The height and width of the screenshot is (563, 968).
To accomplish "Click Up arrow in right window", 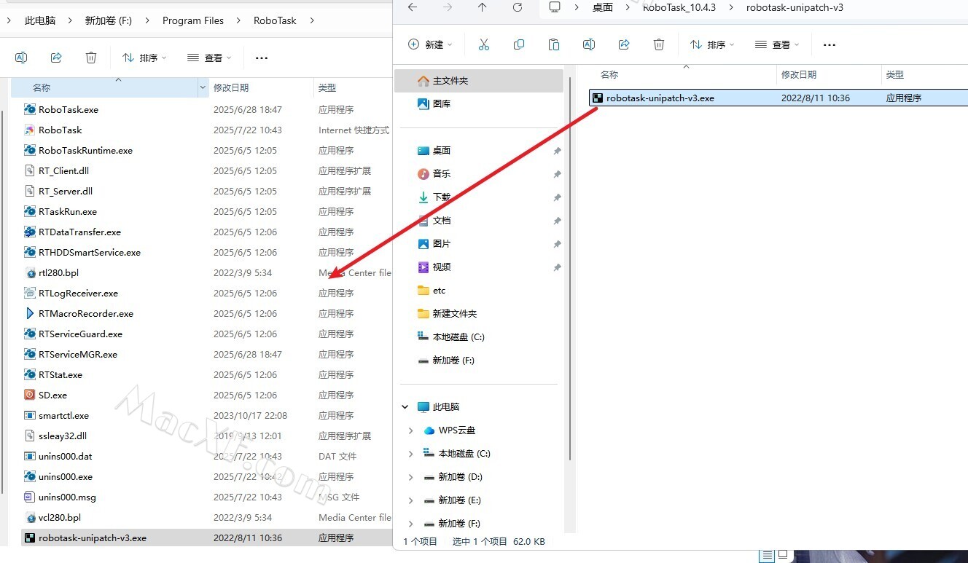I will click(483, 7).
